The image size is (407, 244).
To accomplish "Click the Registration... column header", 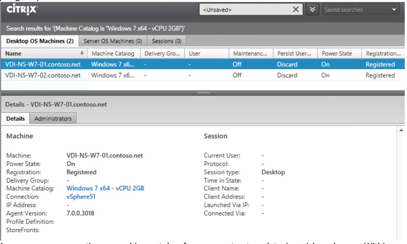I will 383,53.
